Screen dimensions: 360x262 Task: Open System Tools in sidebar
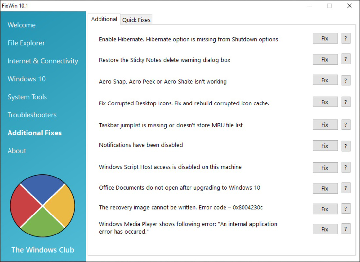point(27,97)
